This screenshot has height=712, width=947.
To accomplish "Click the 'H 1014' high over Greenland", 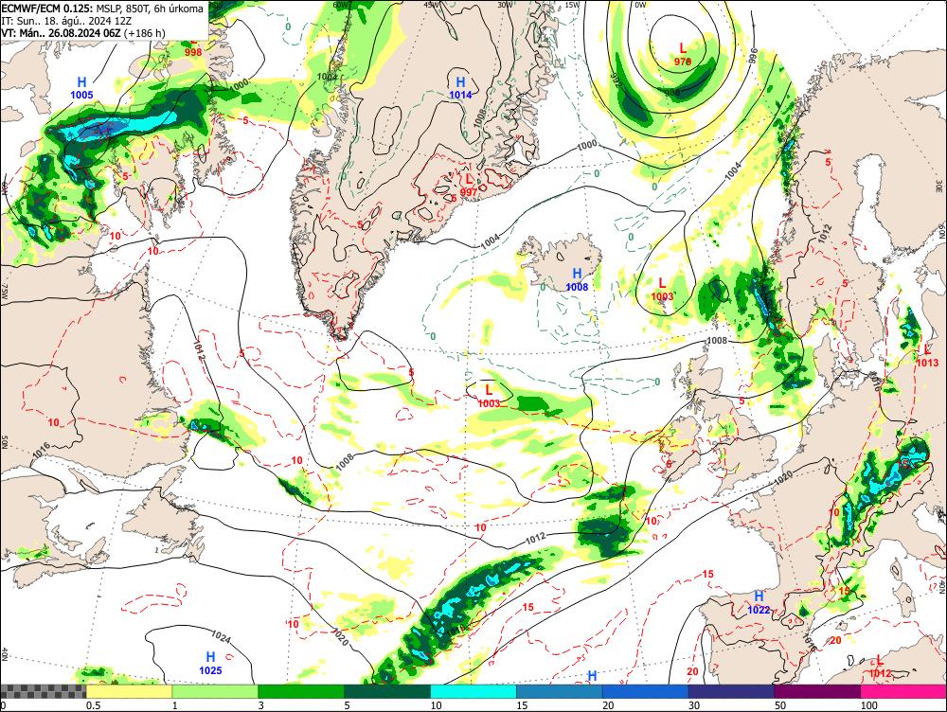I will pyautogui.click(x=460, y=88).
